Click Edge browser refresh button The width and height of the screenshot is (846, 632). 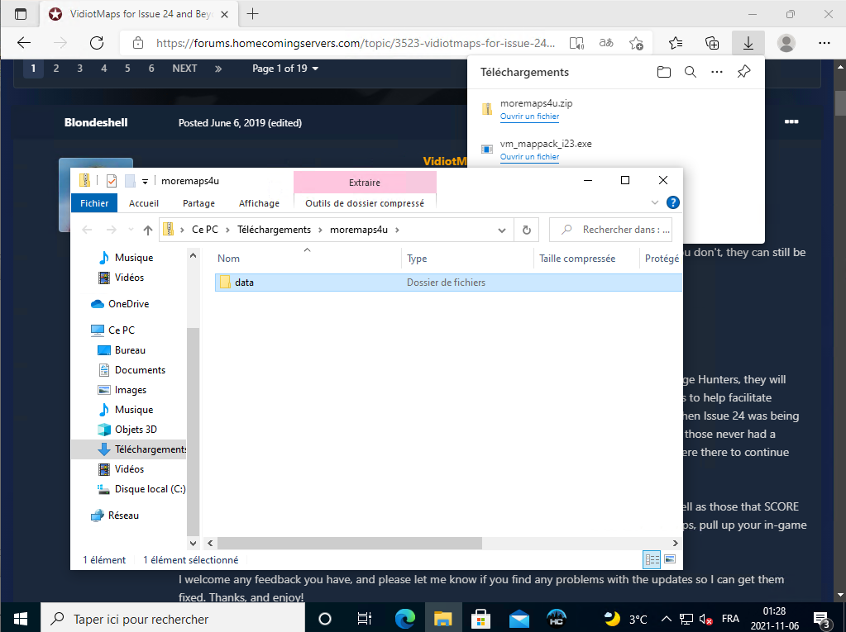[97, 43]
